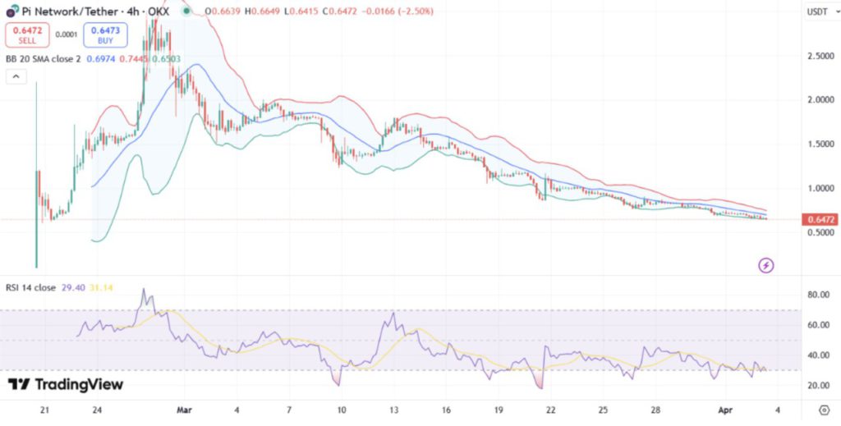
Task: Click the RSI moving average value 31.14
Action: coord(101,288)
